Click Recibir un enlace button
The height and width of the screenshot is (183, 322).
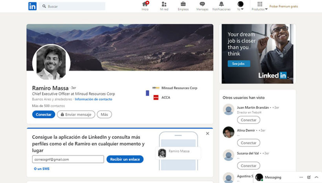125,159
